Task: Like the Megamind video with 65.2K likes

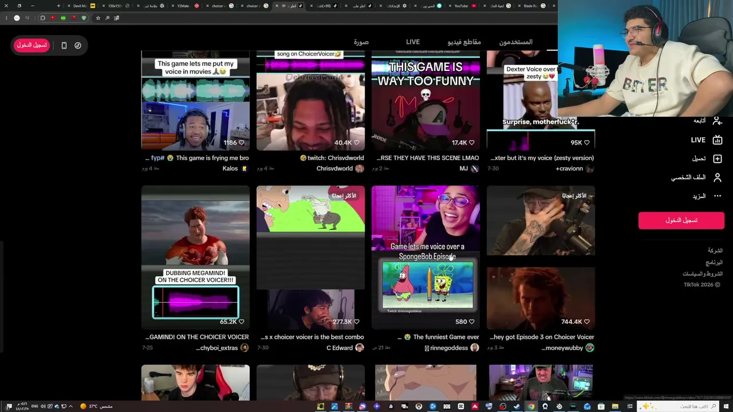Action: coord(242,322)
